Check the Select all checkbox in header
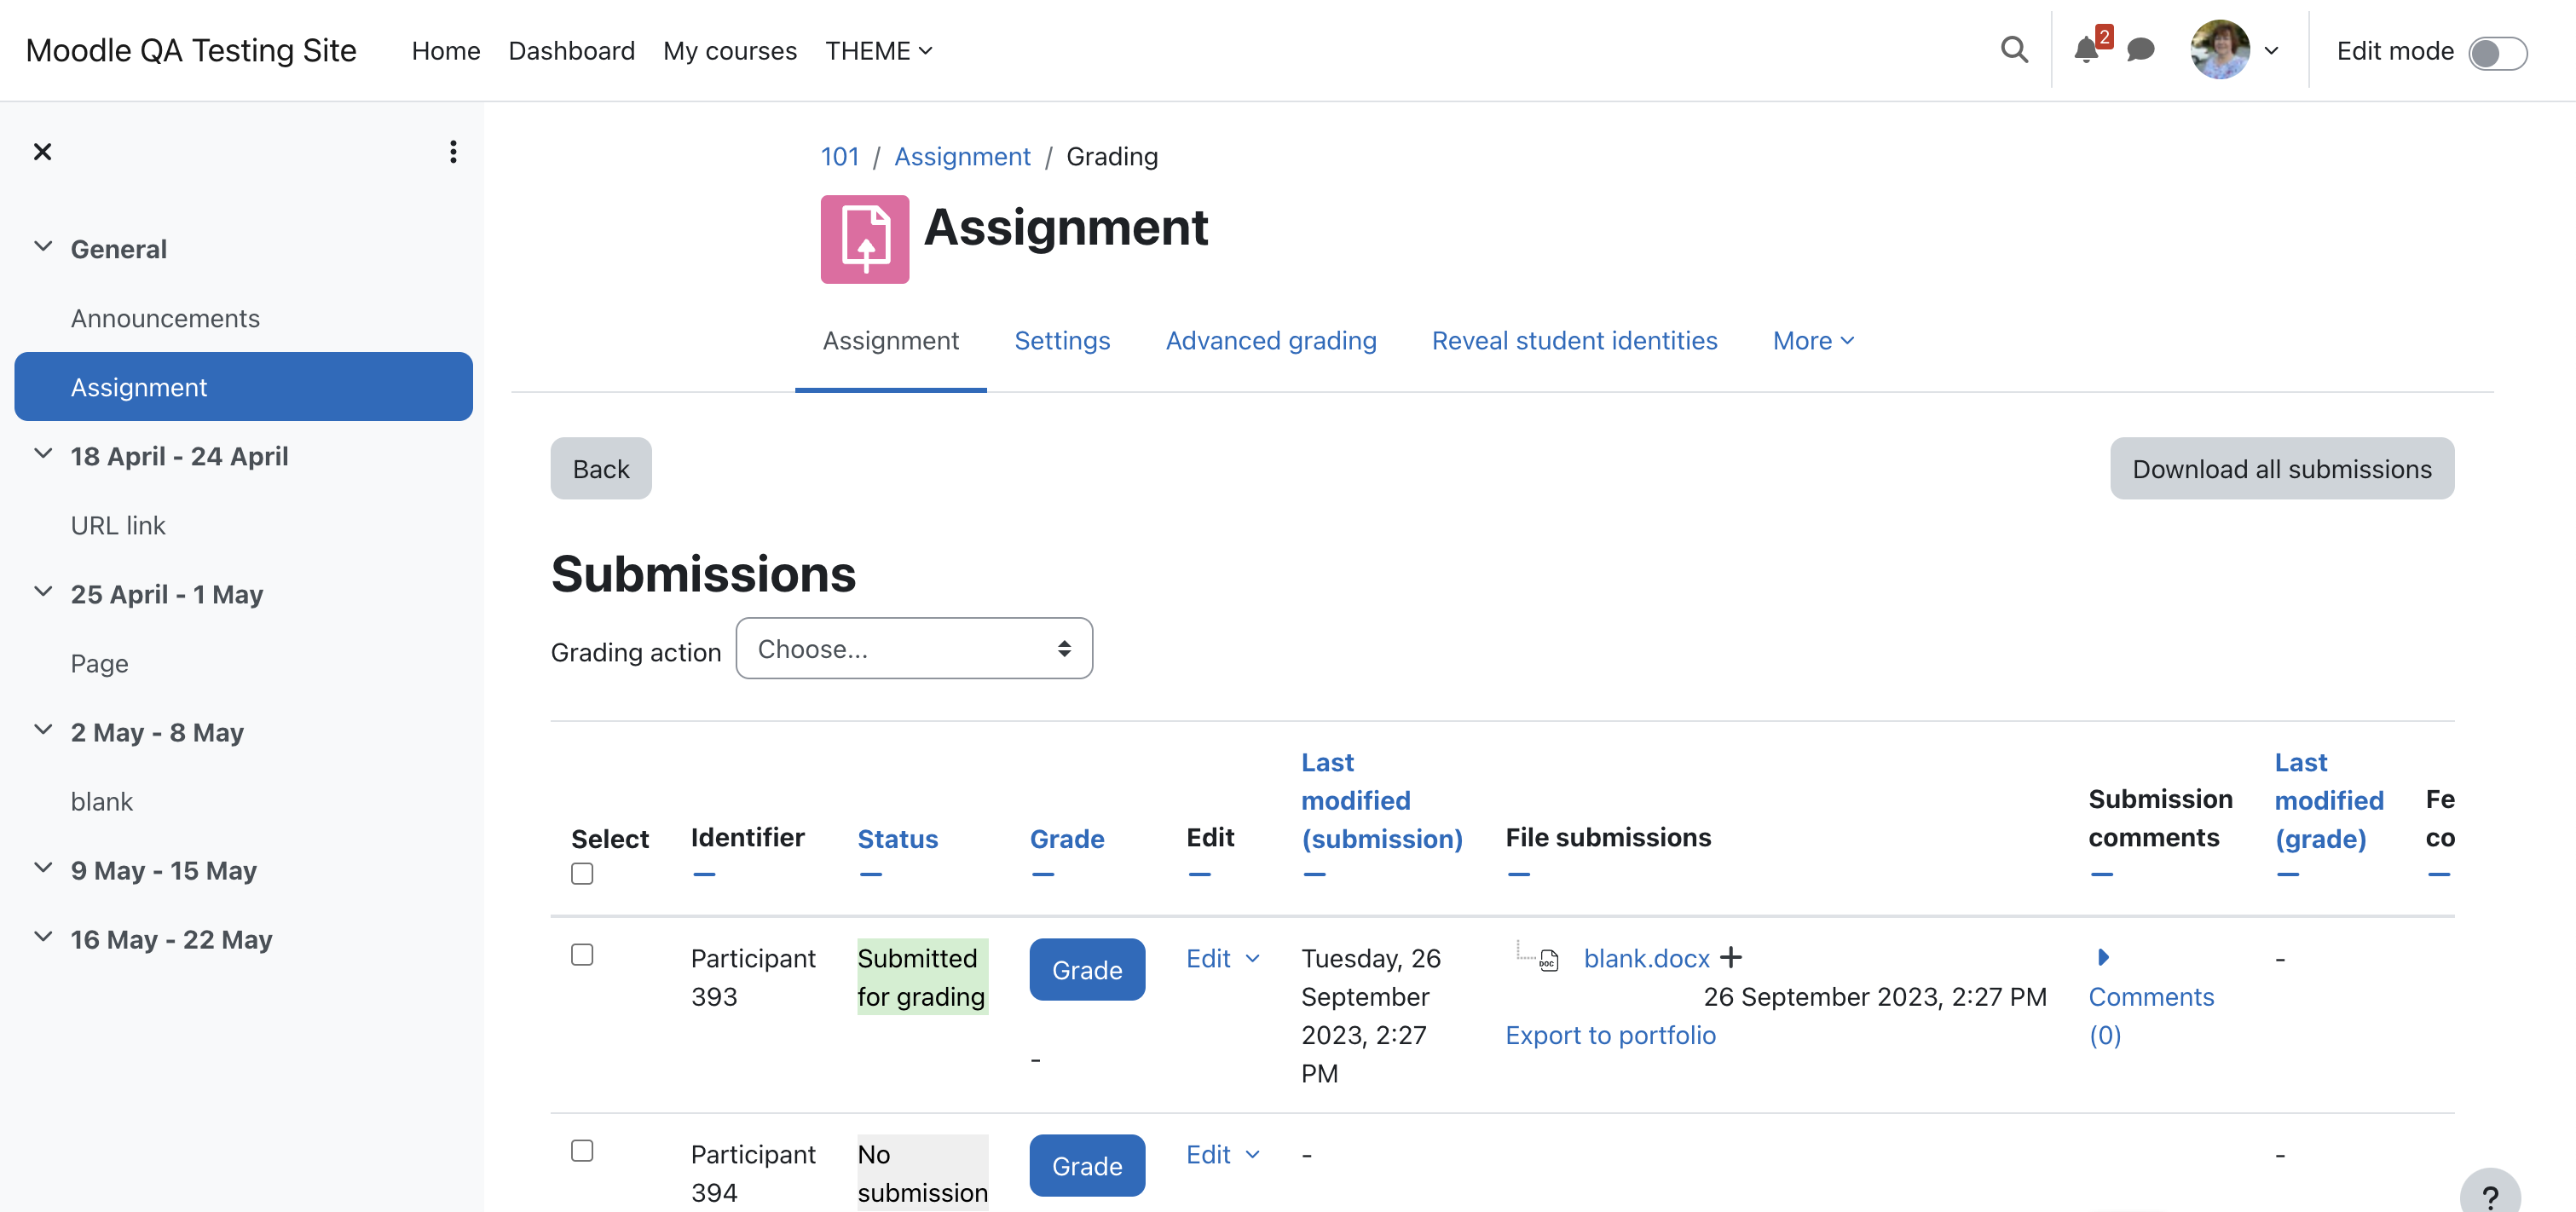This screenshot has width=2576, height=1212. [582, 874]
